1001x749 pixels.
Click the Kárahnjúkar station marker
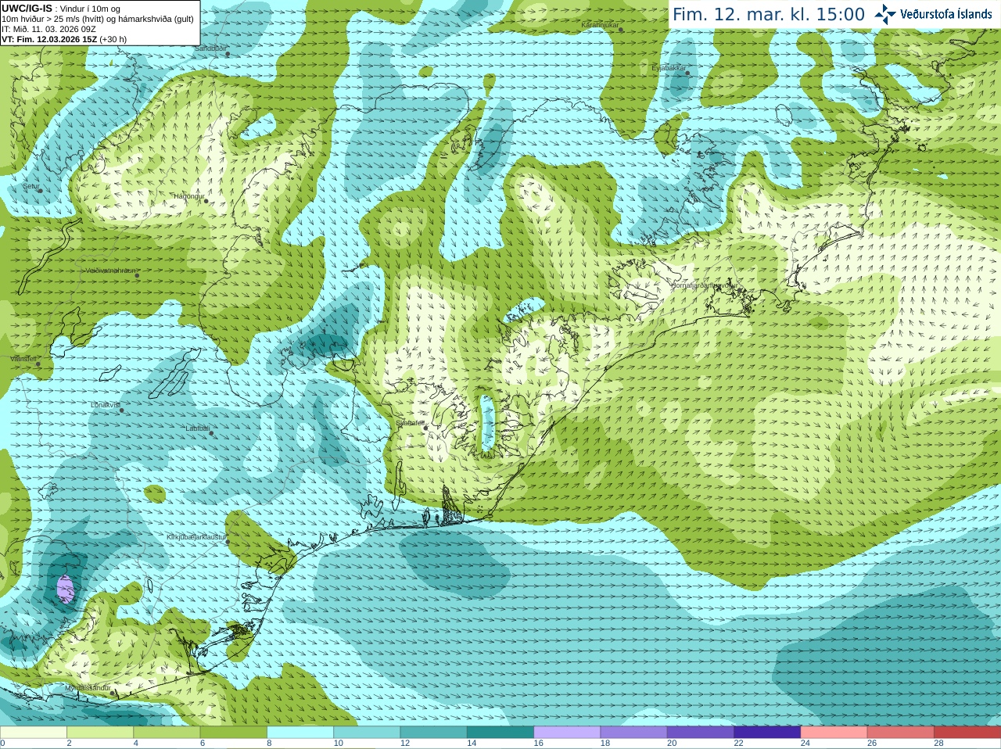click(622, 30)
